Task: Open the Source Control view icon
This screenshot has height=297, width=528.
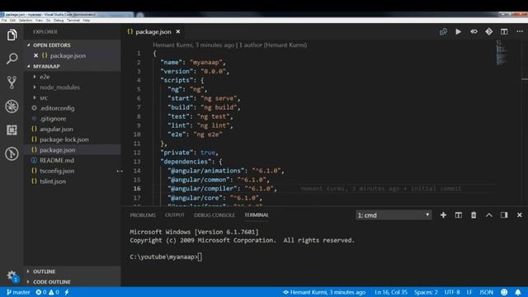Action: coord(12,82)
